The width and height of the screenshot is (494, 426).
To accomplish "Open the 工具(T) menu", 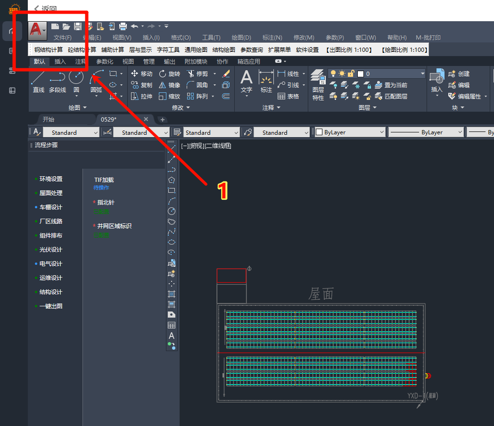I will (211, 38).
